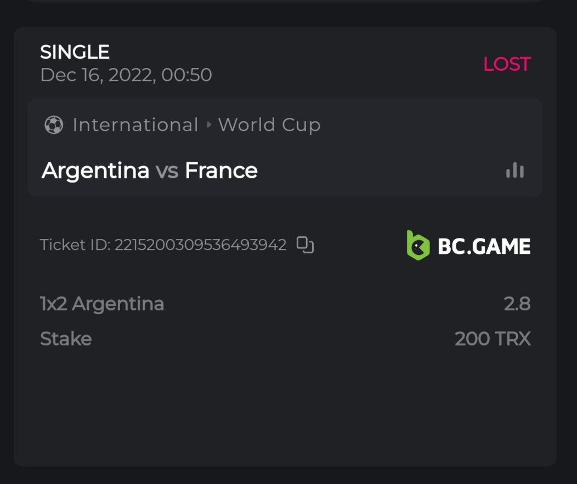Click the 'Ticket ID:' label prefix
The width and height of the screenshot is (577, 484).
[x=75, y=244]
